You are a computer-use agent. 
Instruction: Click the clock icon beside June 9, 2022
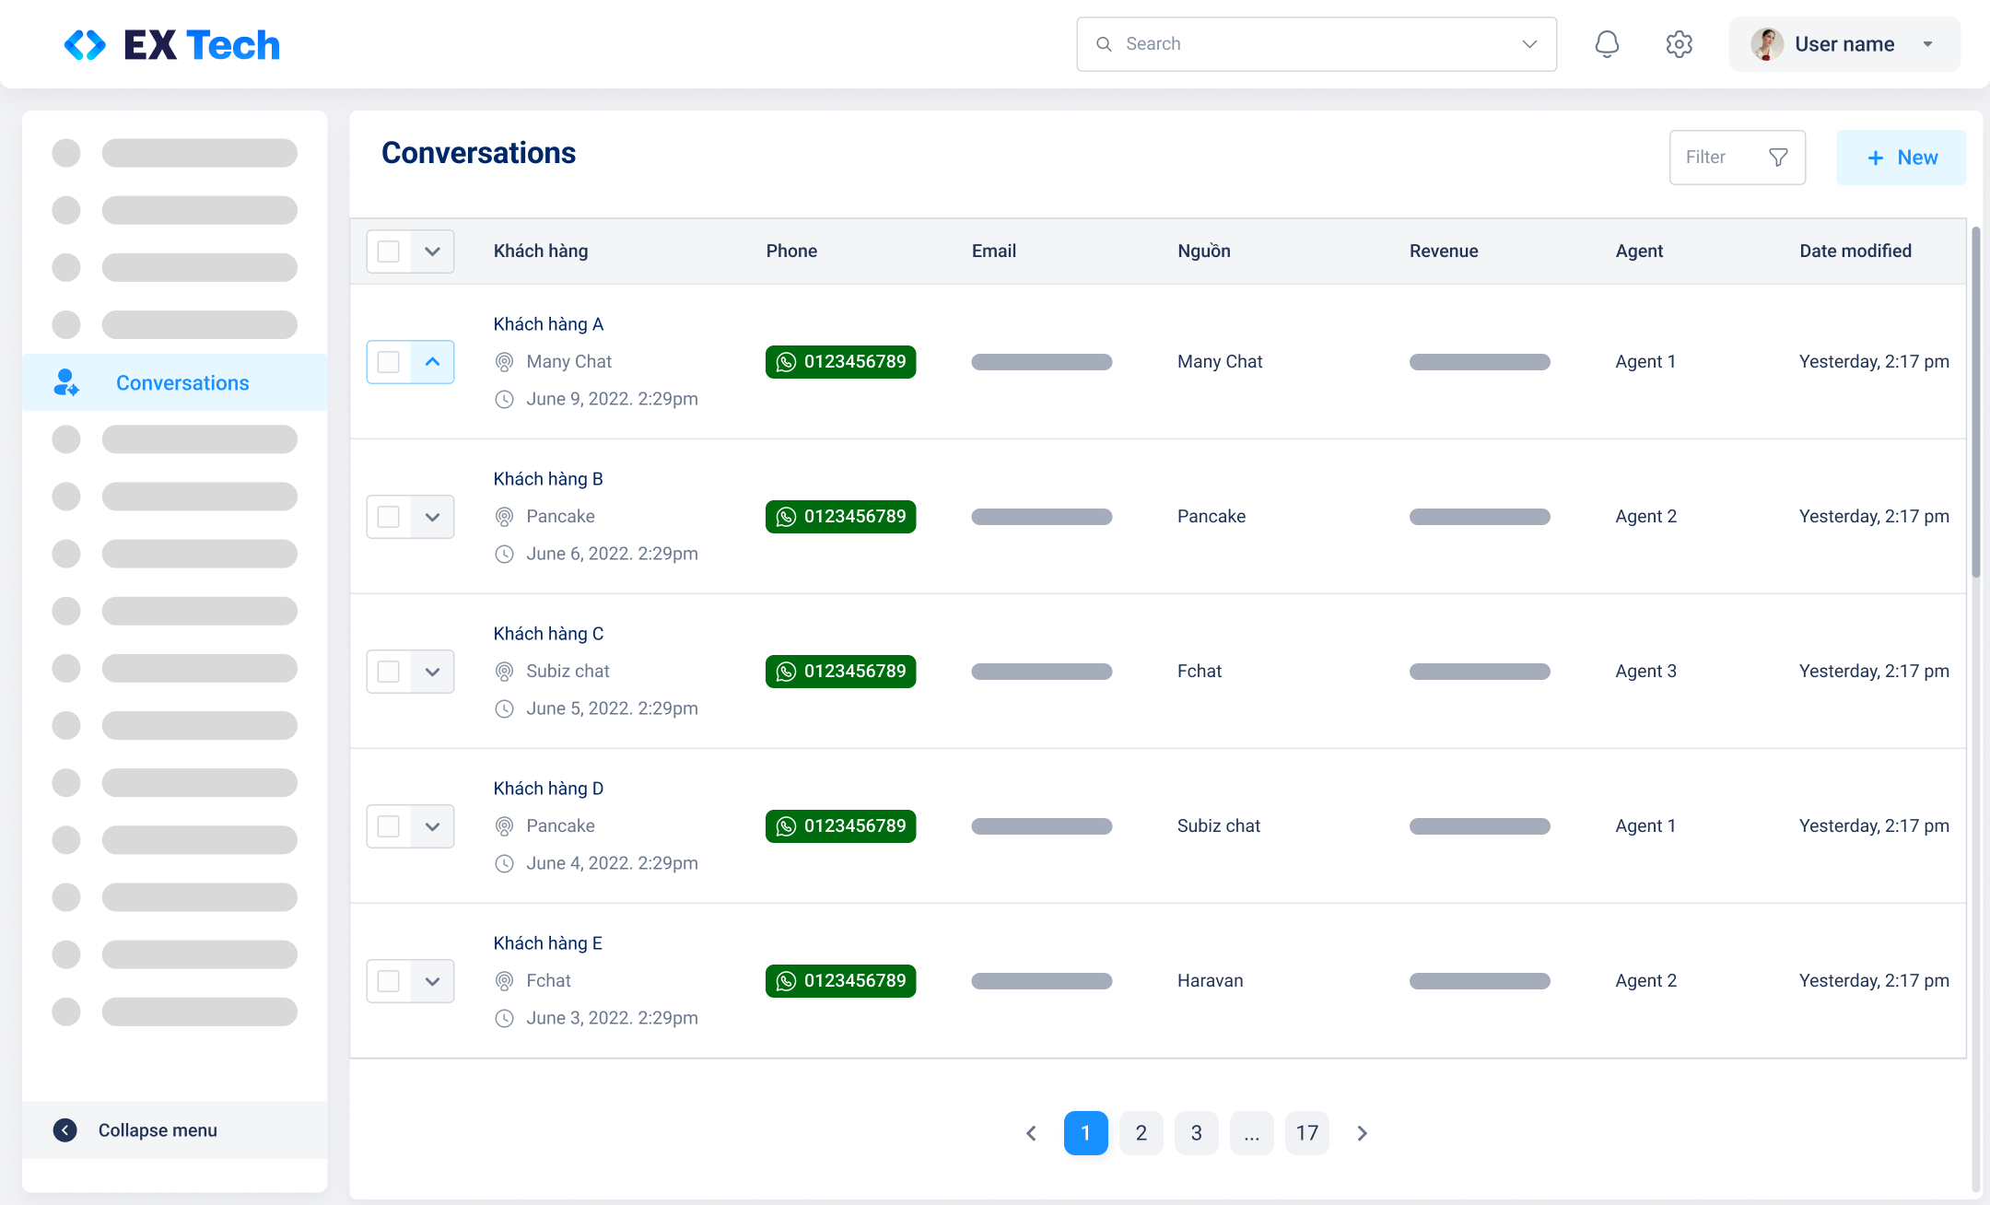click(x=504, y=399)
